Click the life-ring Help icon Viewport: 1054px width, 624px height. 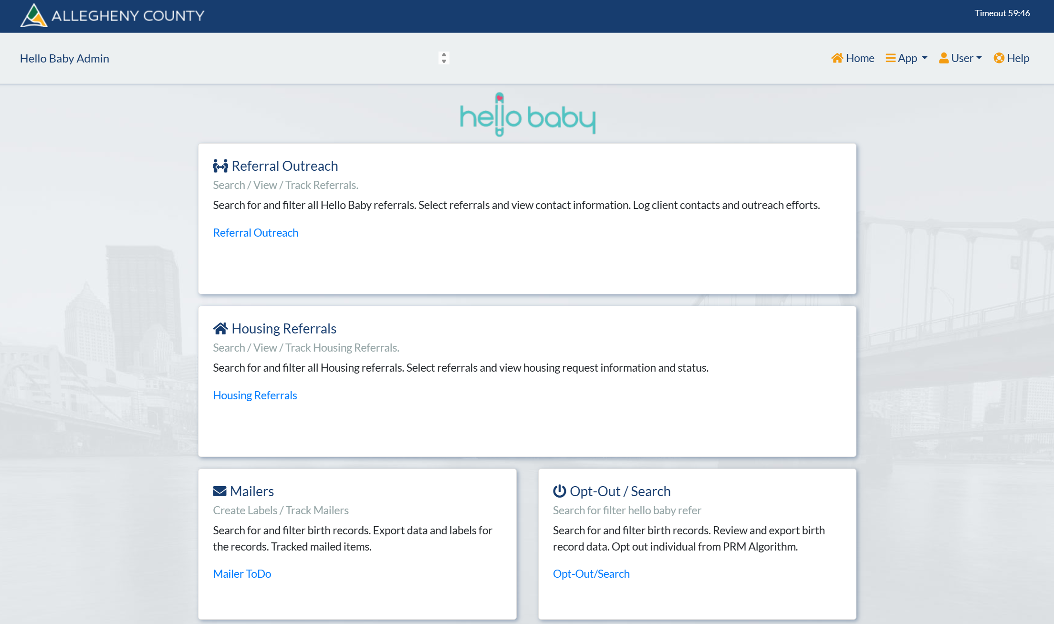click(x=999, y=58)
